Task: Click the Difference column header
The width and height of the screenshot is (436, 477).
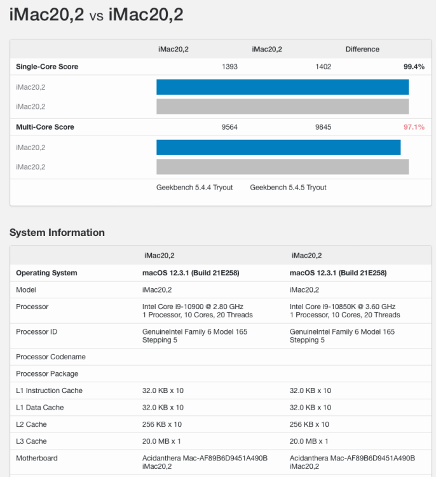Action: click(362, 49)
